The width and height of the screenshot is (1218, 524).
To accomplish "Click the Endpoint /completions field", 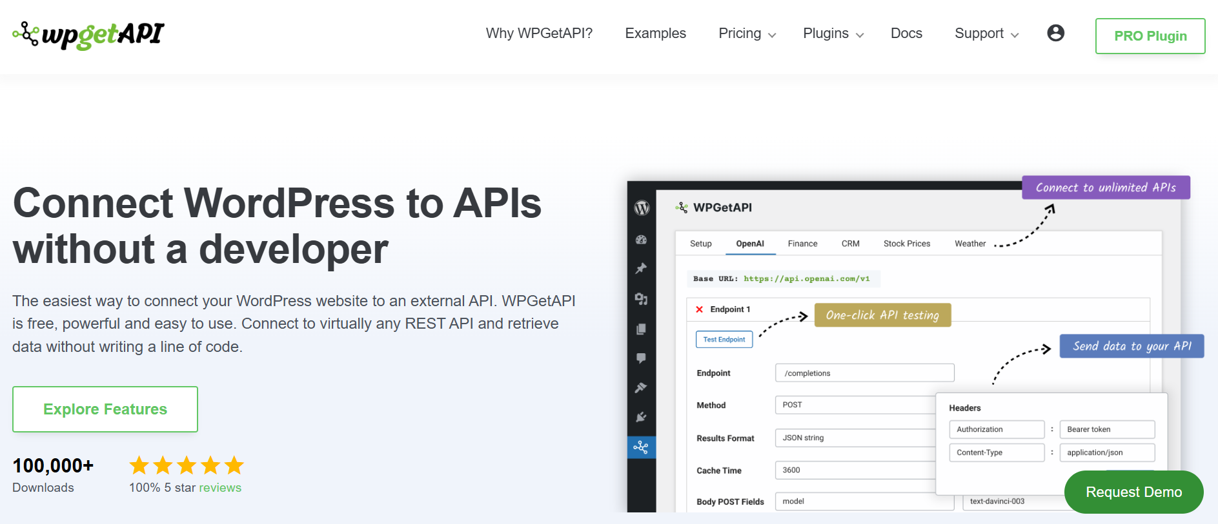I will (864, 373).
